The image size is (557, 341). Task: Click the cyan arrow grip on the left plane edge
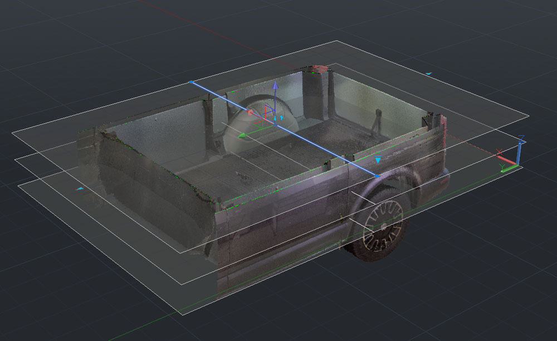(80, 189)
